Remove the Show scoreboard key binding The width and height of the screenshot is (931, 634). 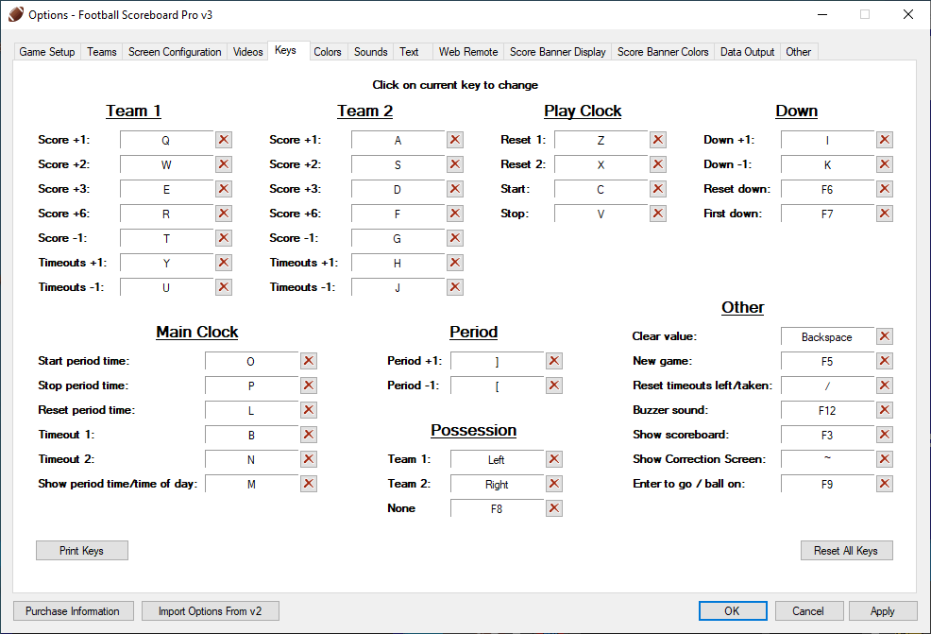pos(885,435)
